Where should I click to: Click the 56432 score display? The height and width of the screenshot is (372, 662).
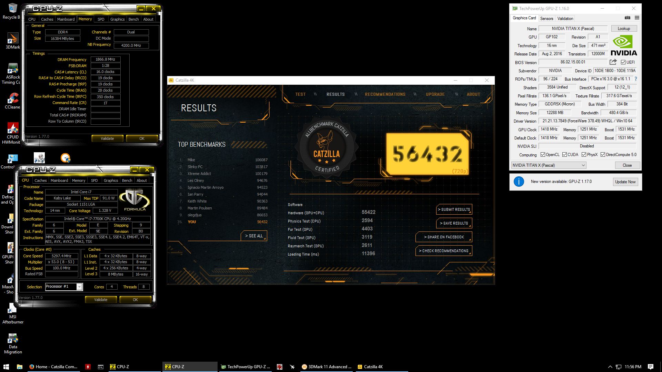[428, 154]
